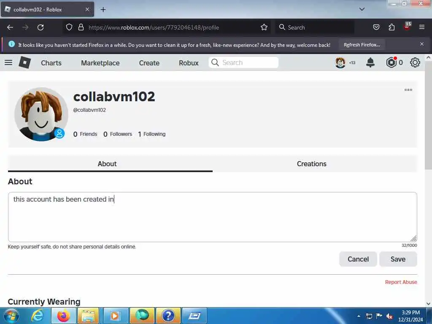
Task: Launch Internet Explorer from the taskbar
Action: coord(37,316)
